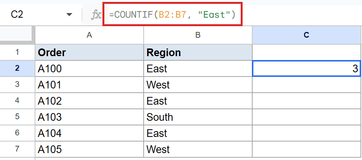Click the Region header cell
362x160 pixels.
click(198, 53)
